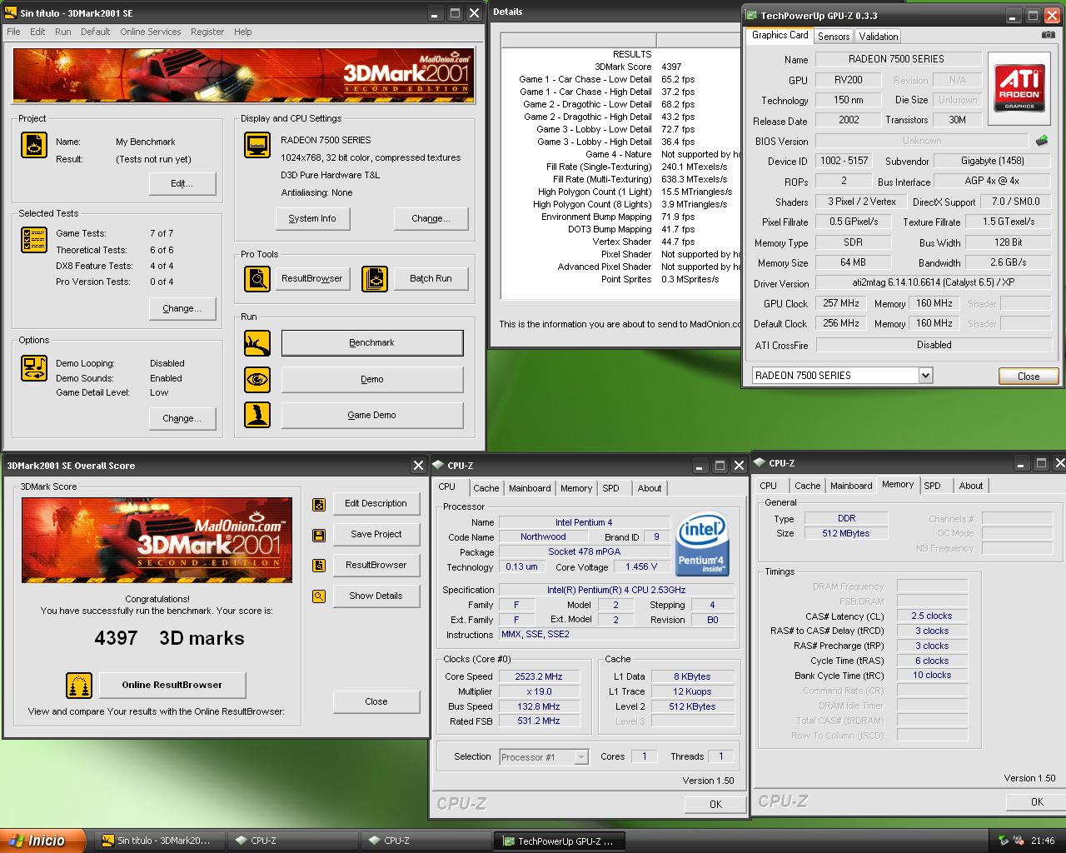Click Edit in the Project section
Viewport: 1066px width, 853px height.
pos(182,184)
